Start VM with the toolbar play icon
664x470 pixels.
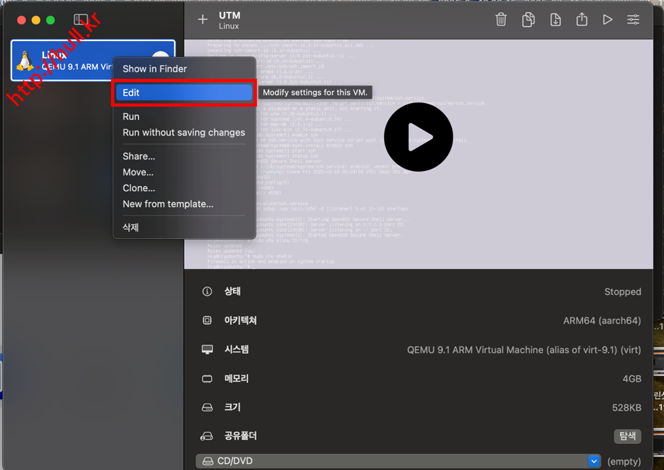tap(608, 20)
